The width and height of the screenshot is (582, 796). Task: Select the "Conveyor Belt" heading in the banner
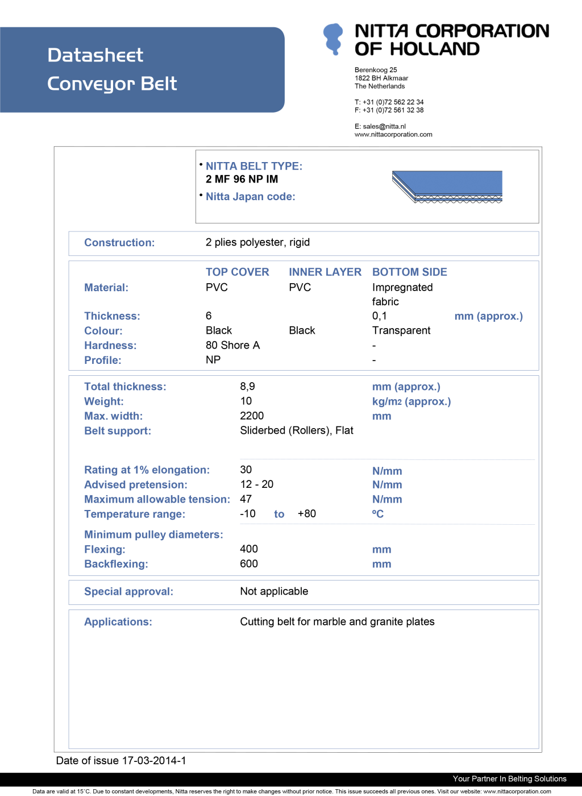[x=112, y=84]
